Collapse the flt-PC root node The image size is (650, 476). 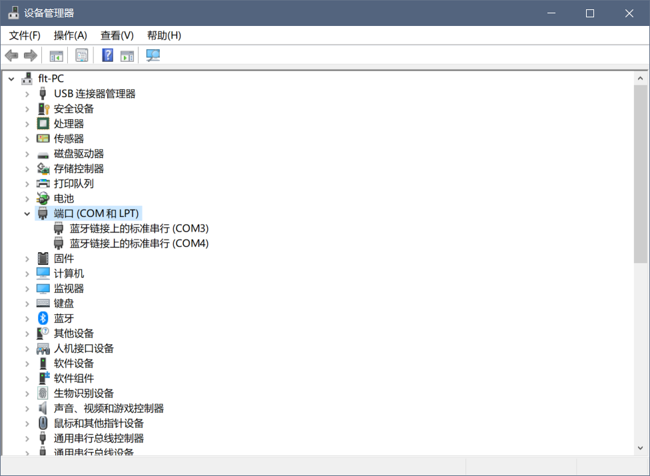11,79
